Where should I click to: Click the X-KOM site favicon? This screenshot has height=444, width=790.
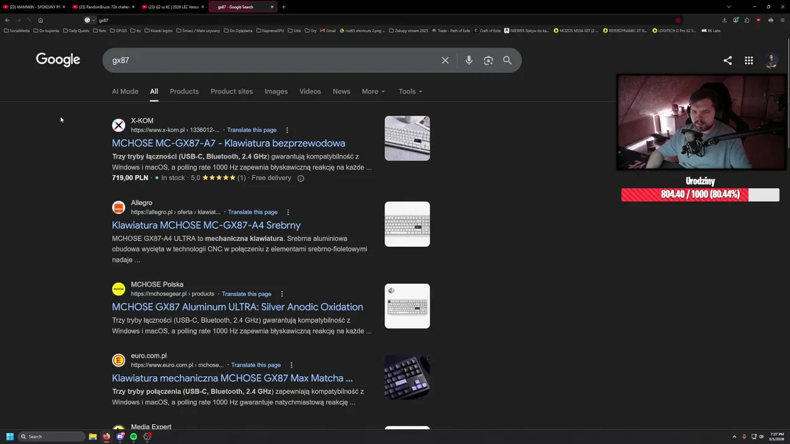[x=118, y=125]
